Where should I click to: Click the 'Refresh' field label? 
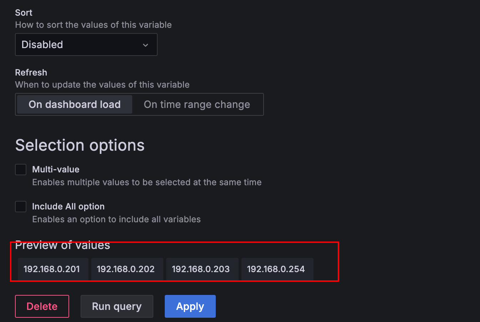coord(31,73)
